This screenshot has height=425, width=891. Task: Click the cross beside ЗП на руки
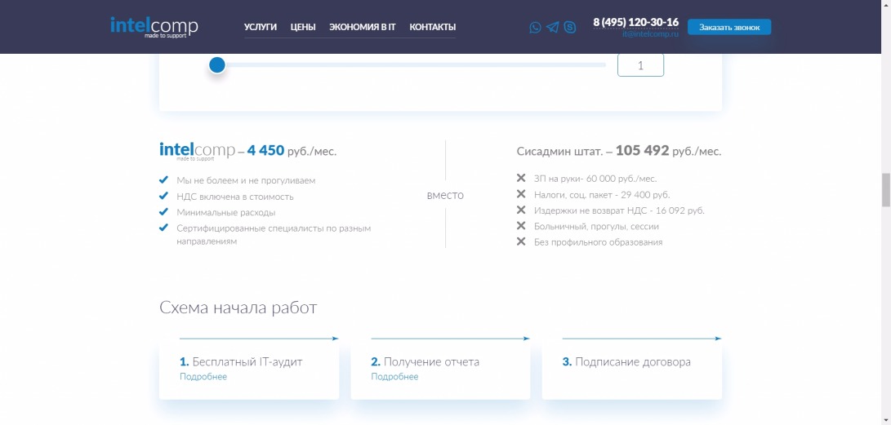[x=520, y=178]
